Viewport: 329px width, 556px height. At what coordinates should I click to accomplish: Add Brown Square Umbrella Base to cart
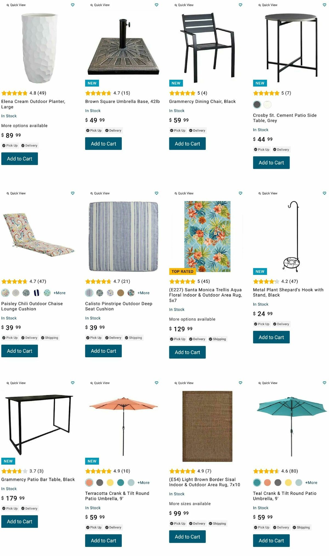pyautogui.click(x=103, y=144)
